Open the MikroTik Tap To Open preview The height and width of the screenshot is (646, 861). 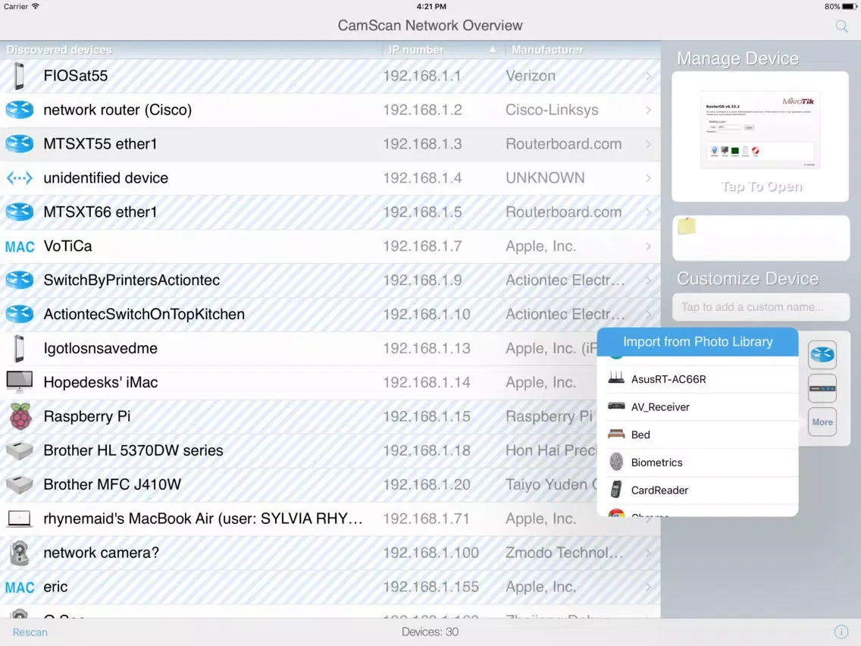[760, 136]
